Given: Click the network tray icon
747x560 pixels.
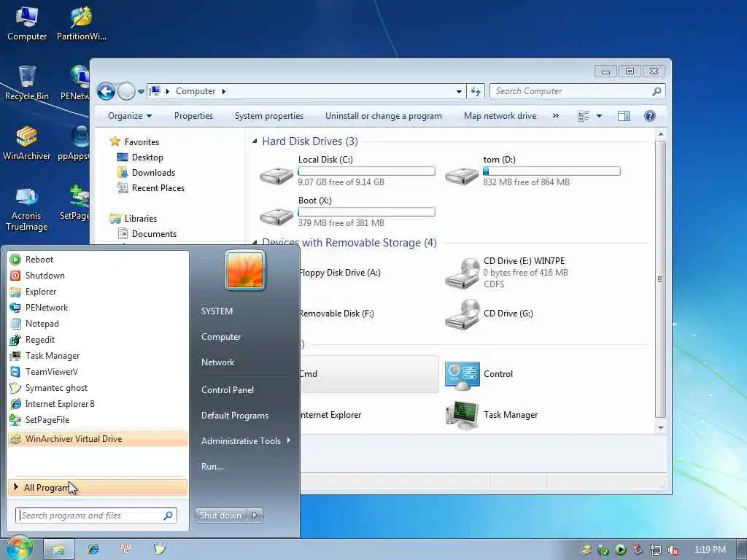Looking at the screenshot, I should pyautogui.click(x=656, y=550).
